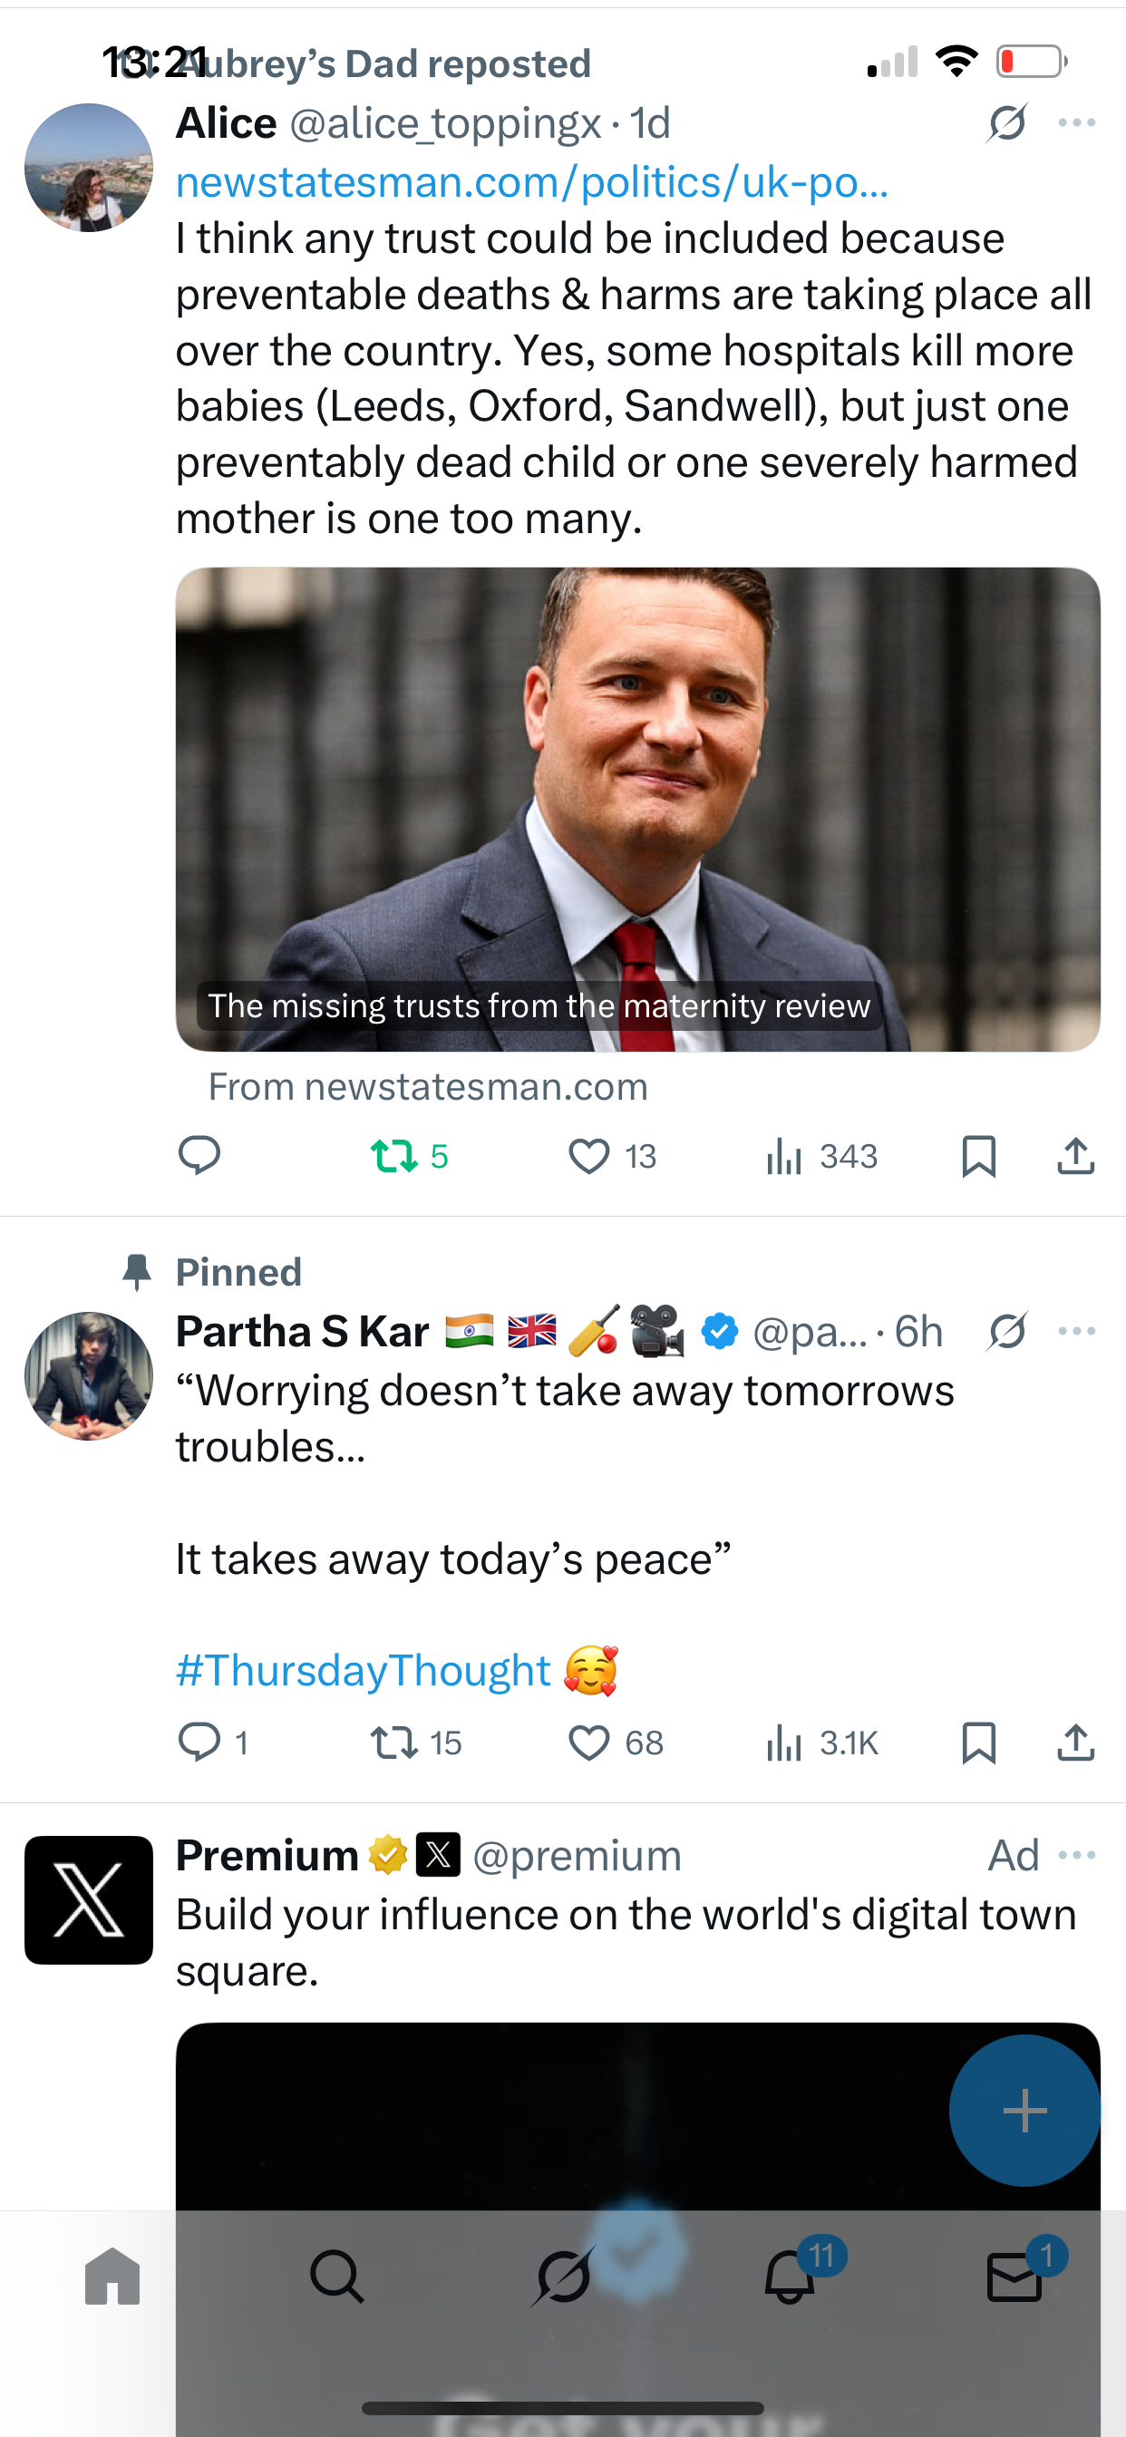Open more options for Alice's post
Image resolution: width=1126 pixels, height=2437 pixels.
coord(1077,123)
